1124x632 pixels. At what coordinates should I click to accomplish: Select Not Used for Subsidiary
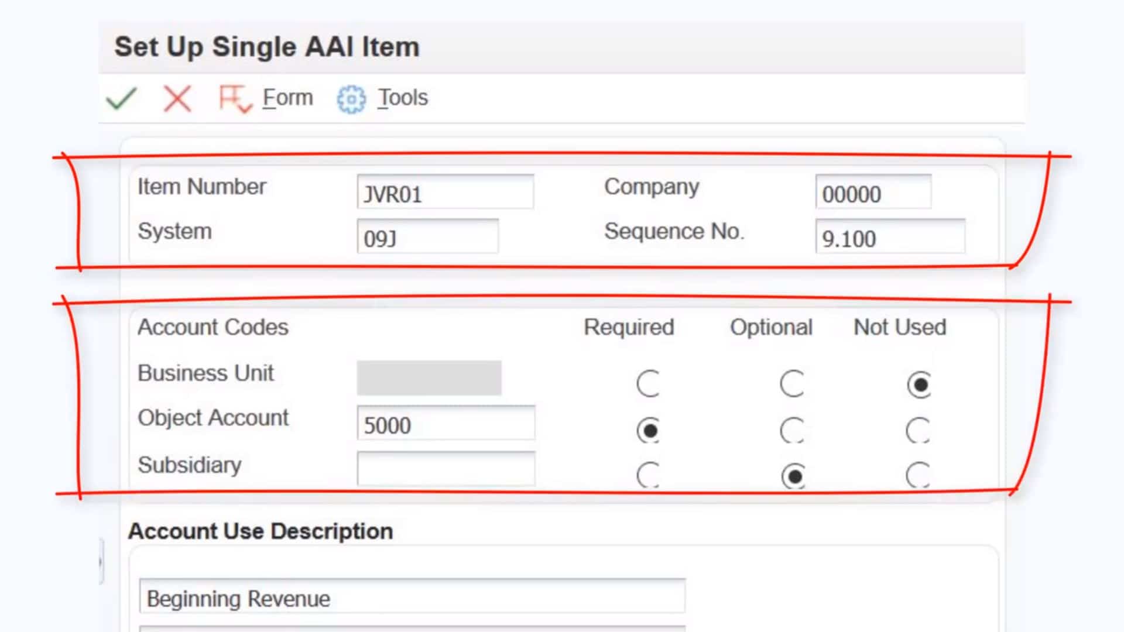click(918, 475)
